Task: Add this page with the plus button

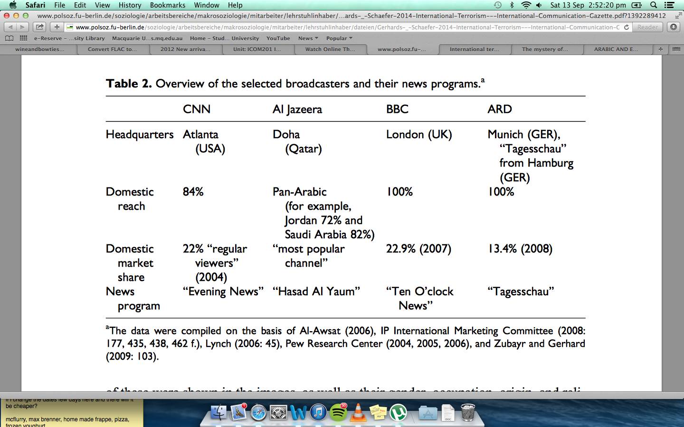Action: tap(57, 27)
